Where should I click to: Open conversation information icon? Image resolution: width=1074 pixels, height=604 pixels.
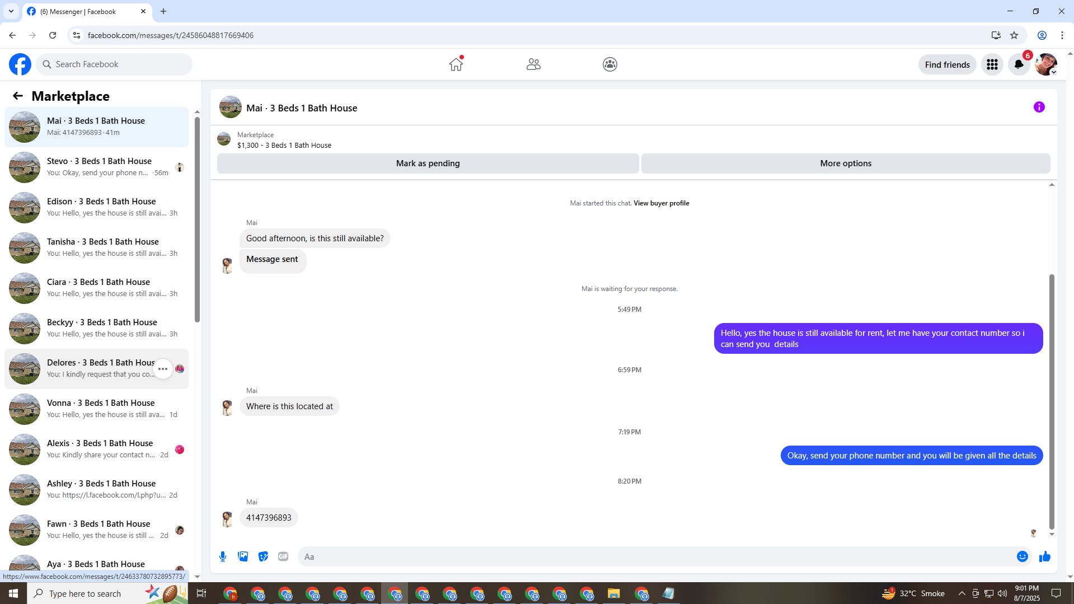[x=1039, y=107]
